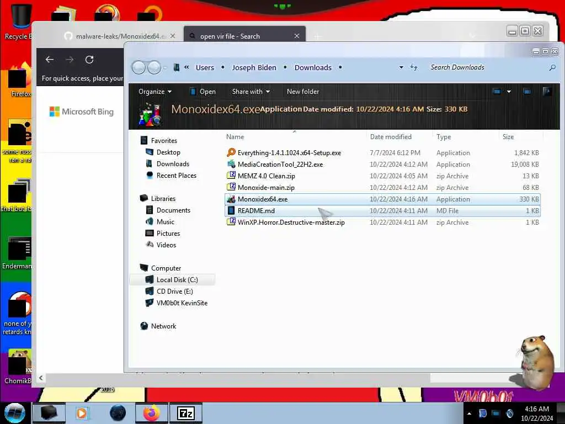
Task: Expand the view options dropdown arrow
Action: point(509,92)
